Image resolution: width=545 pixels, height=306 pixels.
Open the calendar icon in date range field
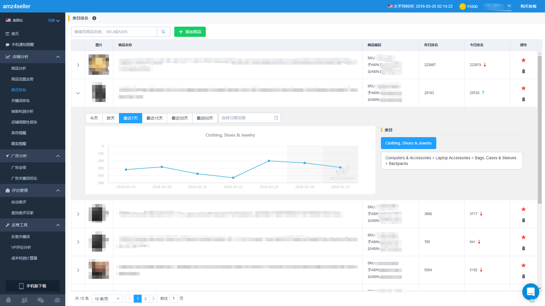point(276,118)
